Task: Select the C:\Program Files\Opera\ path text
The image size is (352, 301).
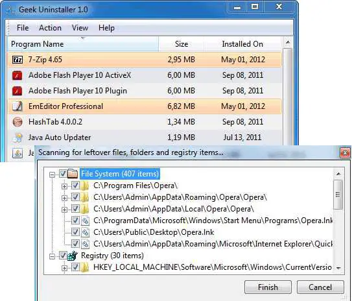Action: (135, 186)
